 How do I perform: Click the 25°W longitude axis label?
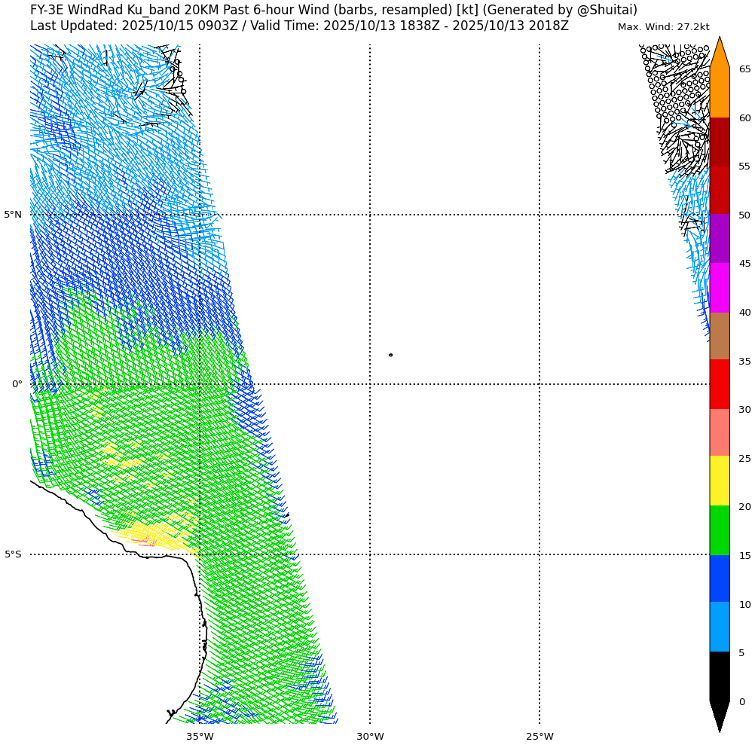tap(540, 736)
